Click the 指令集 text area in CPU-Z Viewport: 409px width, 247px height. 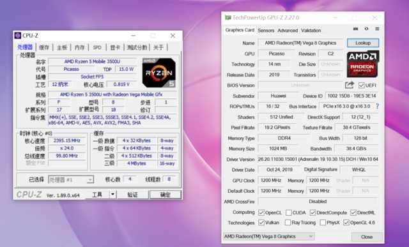[112, 120]
